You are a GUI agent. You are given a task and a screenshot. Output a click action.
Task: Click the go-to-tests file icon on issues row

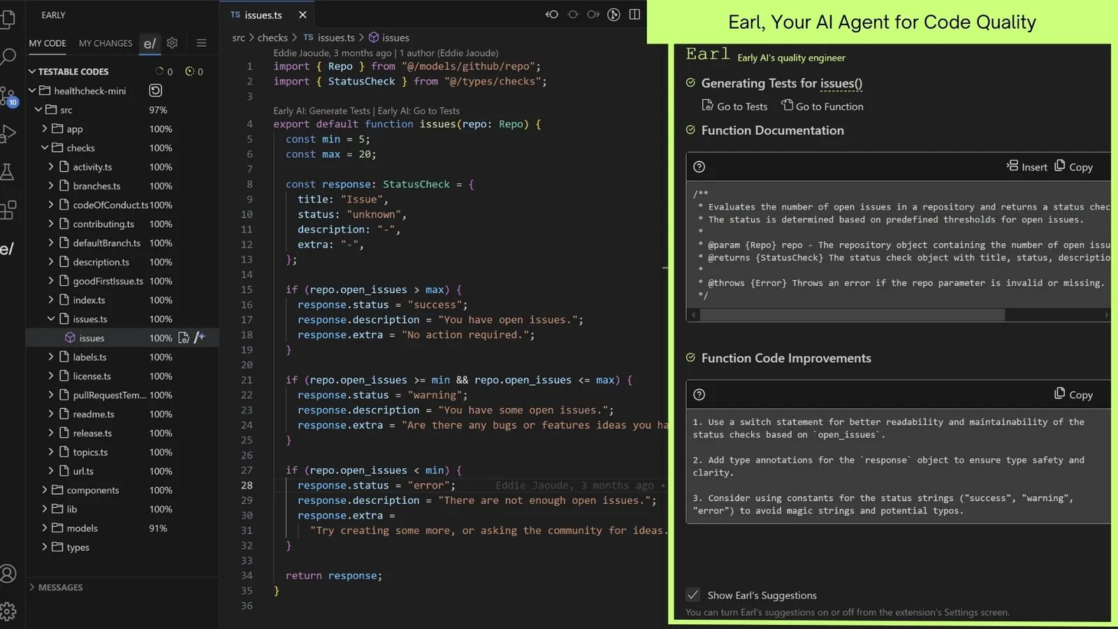tap(184, 338)
